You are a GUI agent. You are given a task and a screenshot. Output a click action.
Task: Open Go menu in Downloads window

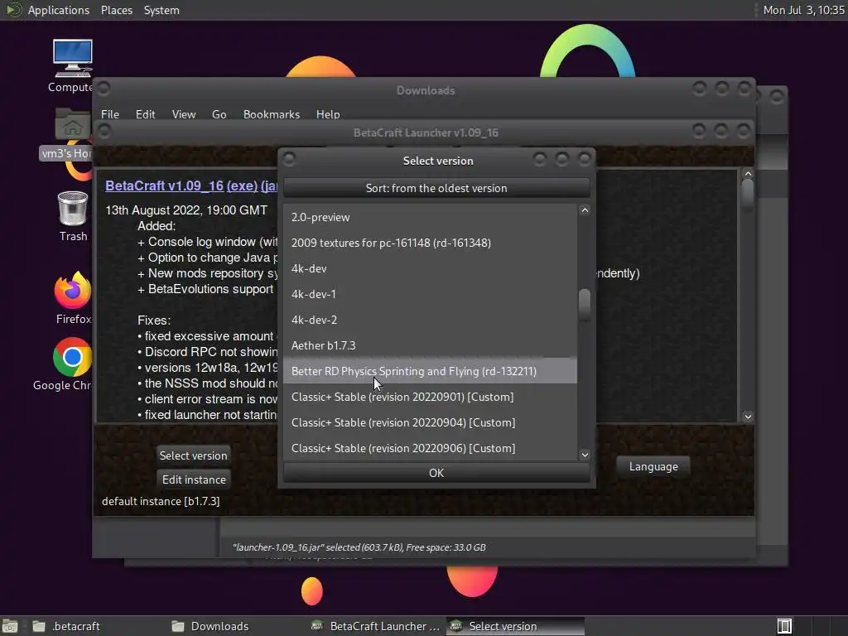(x=219, y=114)
